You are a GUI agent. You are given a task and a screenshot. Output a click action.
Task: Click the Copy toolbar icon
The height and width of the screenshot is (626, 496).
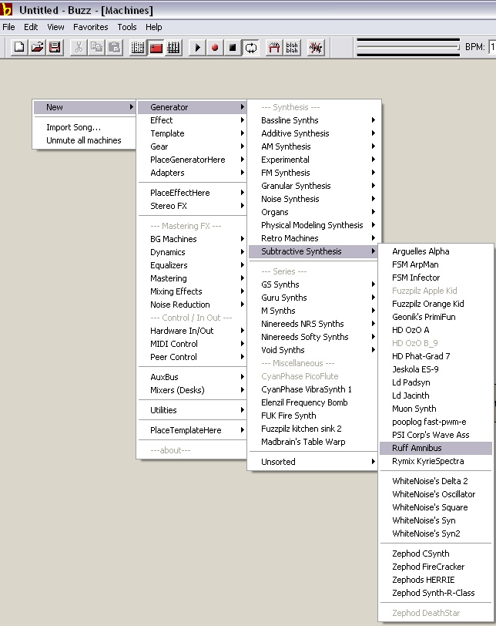[x=96, y=48]
